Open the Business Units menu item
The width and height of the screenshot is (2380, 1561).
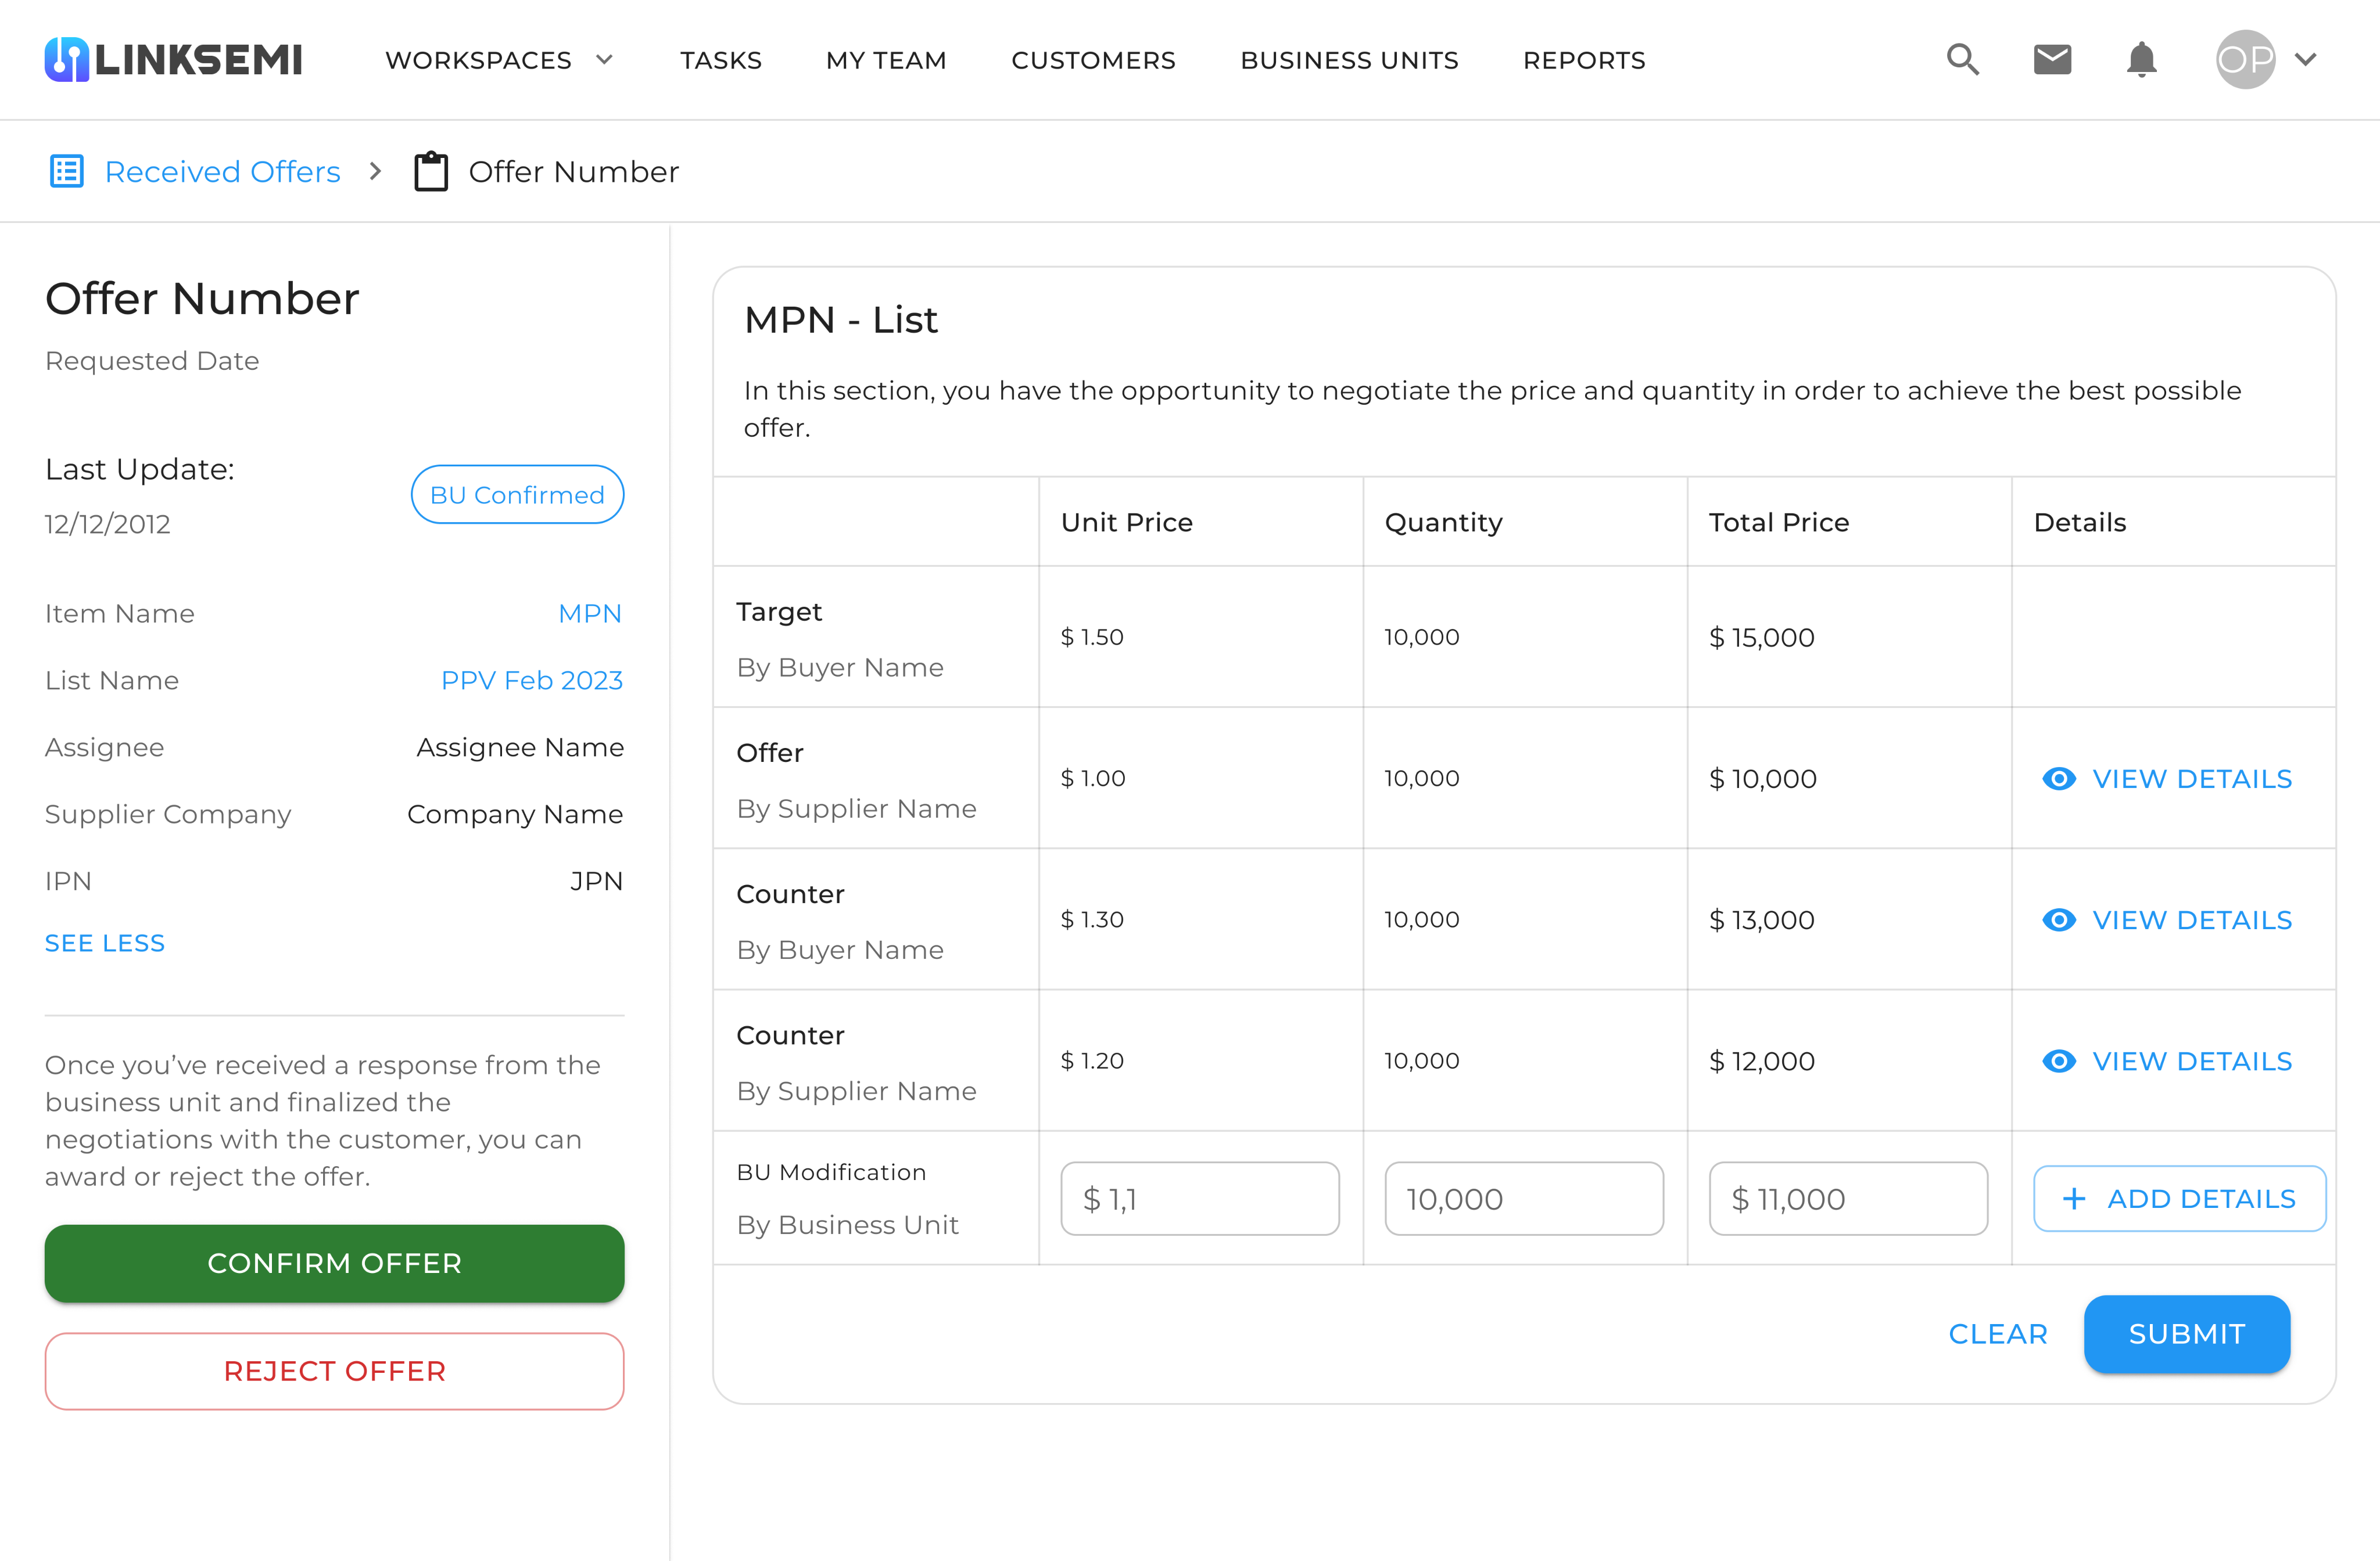[x=1349, y=61]
